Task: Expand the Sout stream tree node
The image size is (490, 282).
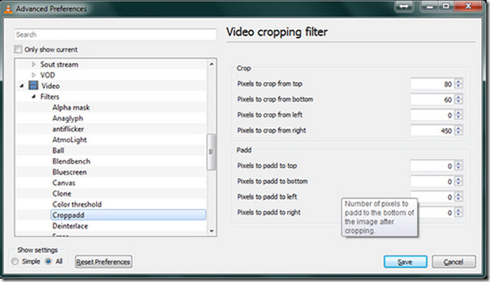Action: [x=34, y=64]
